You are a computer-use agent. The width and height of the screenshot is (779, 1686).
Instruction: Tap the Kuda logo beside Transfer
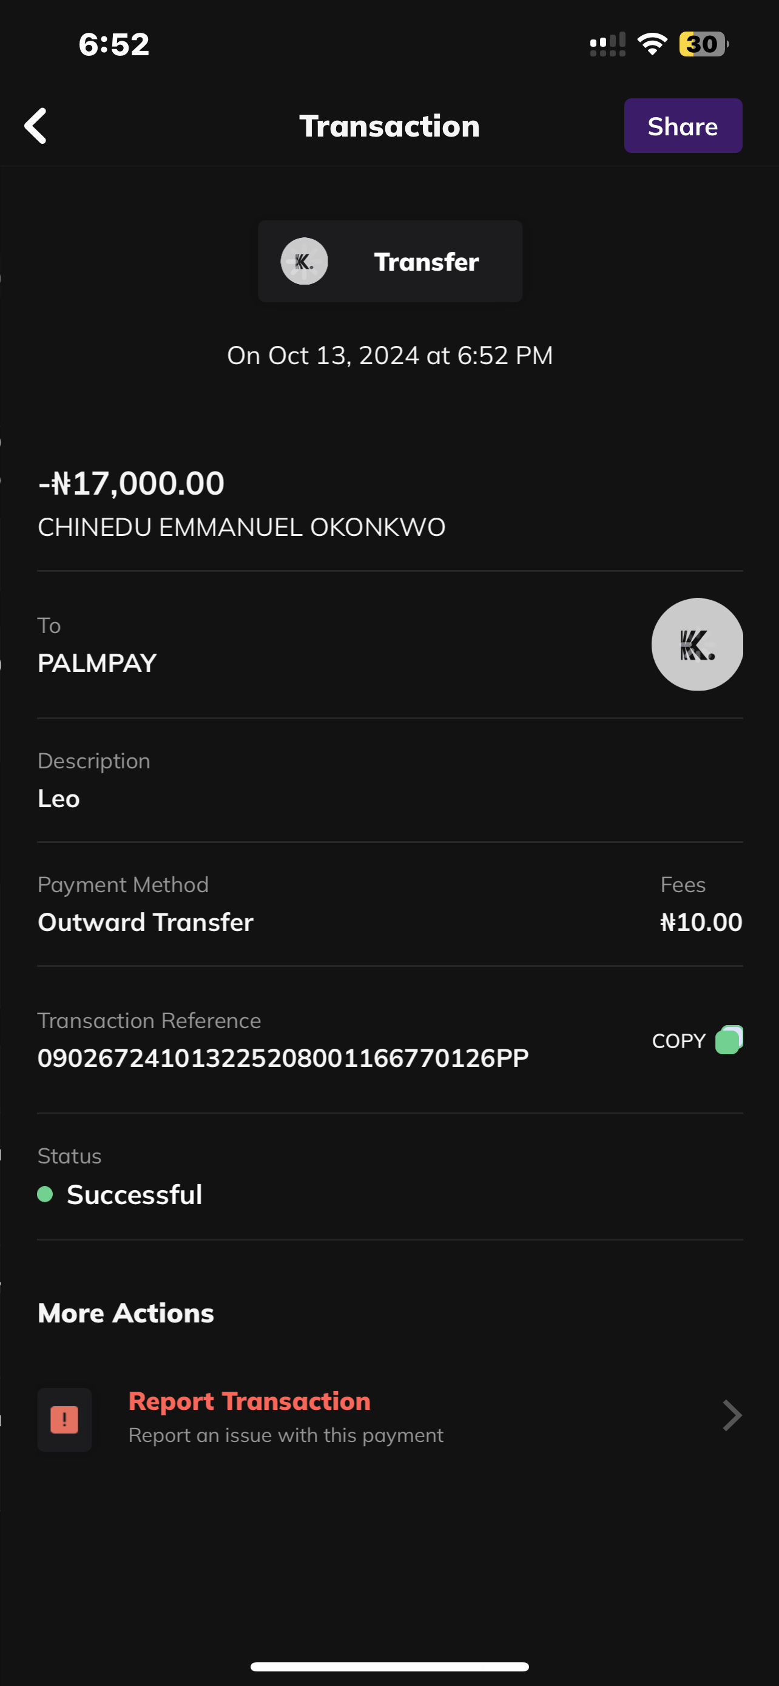(x=304, y=261)
